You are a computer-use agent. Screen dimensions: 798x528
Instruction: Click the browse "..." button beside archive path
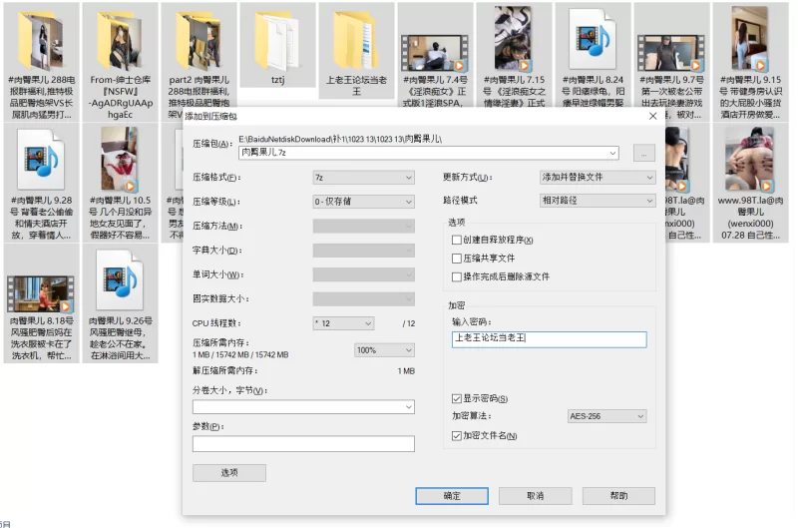[x=644, y=153]
